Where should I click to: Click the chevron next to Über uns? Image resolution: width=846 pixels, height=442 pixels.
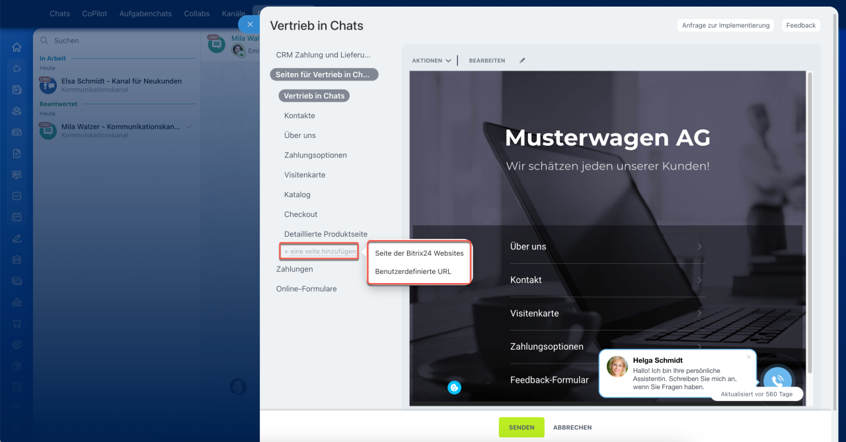click(699, 247)
